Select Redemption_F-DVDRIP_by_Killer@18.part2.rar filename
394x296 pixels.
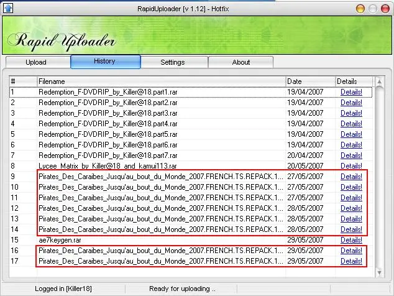[108, 103]
